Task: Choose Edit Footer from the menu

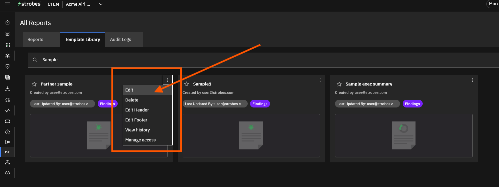Action: (147, 120)
